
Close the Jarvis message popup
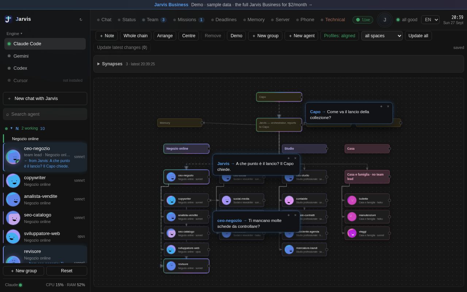pos(295,158)
